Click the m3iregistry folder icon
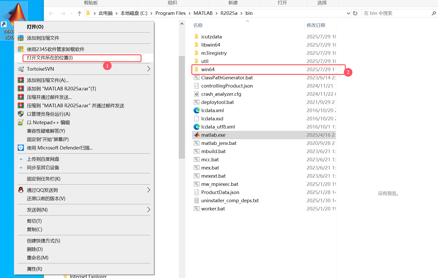Screen dimensions: 438x278 point(197,53)
